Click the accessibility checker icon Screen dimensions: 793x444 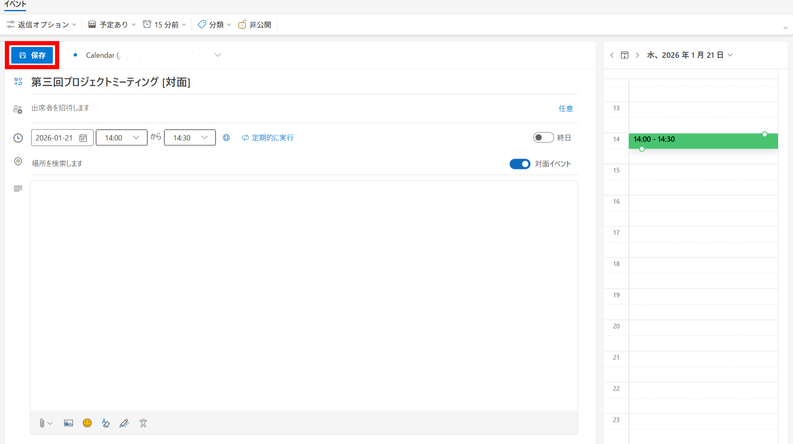pyautogui.click(x=143, y=423)
